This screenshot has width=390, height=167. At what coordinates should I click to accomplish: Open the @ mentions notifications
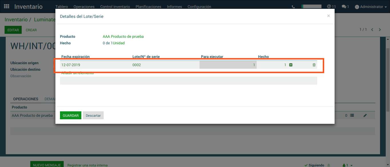point(331,7)
